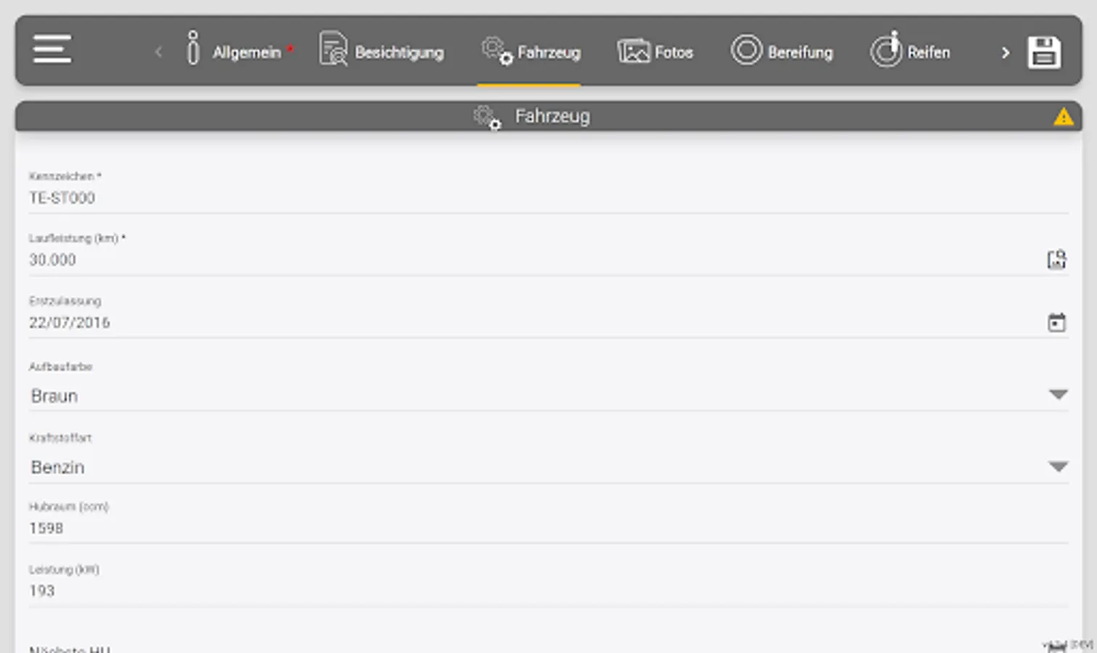Viewport: 1097px width, 653px height.
Task: Open the hamburger menu
Action: coord(52,49)
